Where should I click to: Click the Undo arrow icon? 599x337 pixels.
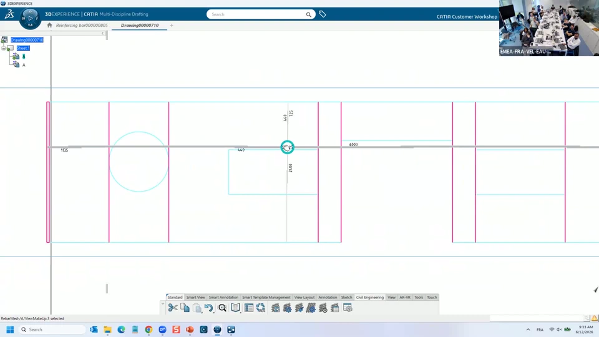point(208,308)
